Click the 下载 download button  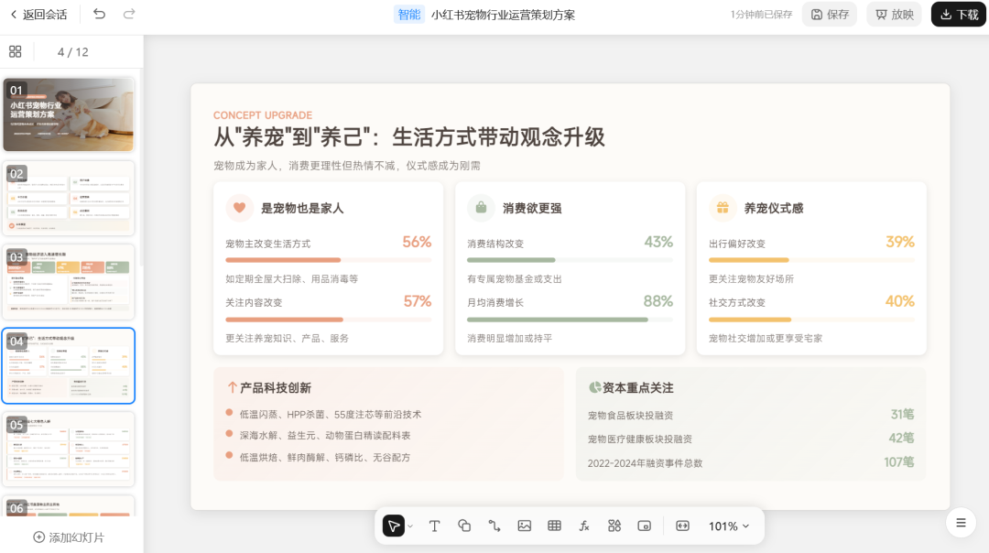(x=959, y=14)
